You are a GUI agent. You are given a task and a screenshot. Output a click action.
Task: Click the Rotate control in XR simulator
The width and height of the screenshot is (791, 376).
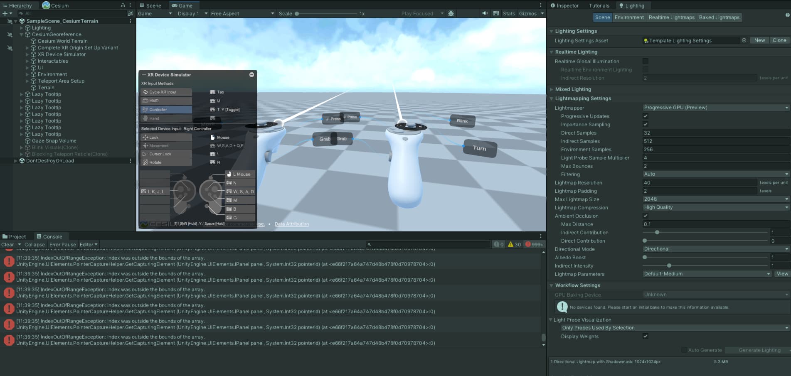[166, 162]
